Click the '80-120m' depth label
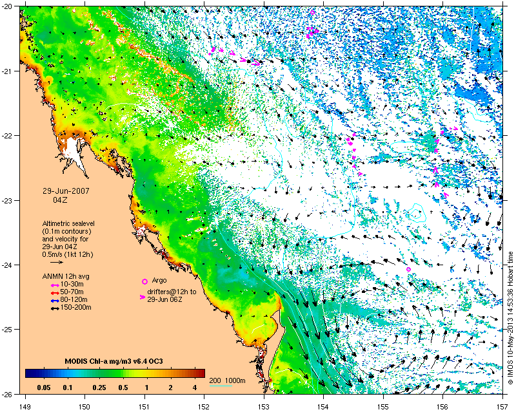The height and width of the screenshot is (412, 516). 74,300
